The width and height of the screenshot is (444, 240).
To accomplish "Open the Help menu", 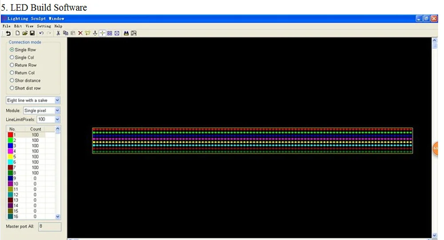I will (58, 26).
